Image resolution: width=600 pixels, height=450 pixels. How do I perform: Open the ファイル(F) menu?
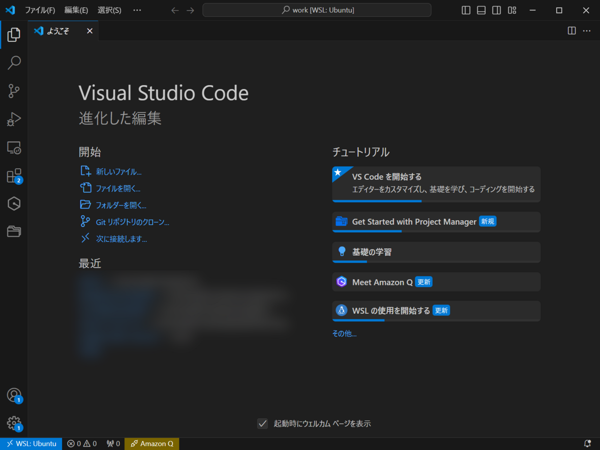pos(40,10)
